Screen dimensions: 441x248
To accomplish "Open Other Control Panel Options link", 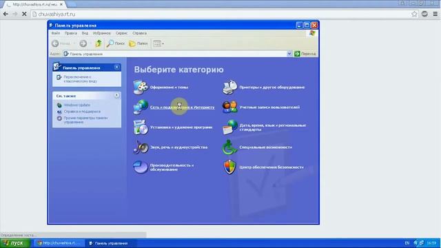I will coord(85,120).
